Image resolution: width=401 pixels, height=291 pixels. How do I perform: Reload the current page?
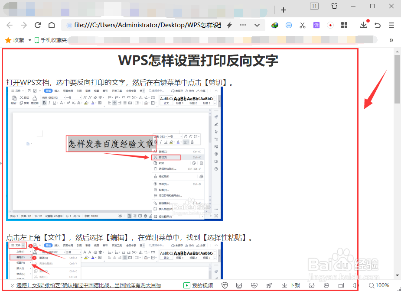click(38, 25)
